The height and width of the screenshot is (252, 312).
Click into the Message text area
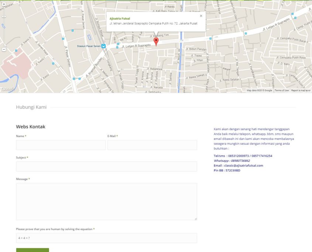pos(106,202)
